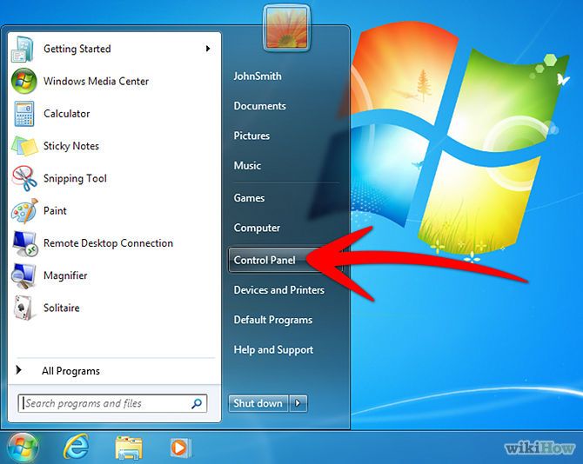Viewport: 583px width, 464px height.
Task: Open the JohnSmith user folder
Action: click(x=258, y=76)
